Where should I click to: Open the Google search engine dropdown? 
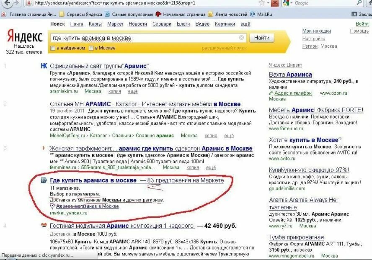pos(288,3)
